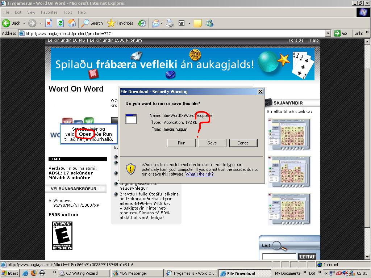Image resolution: width=371 pixels, height=278 pixels.
Task: Enlarge the second game screenshot thumbnail
Action: (289, 172)
